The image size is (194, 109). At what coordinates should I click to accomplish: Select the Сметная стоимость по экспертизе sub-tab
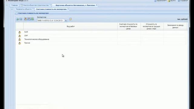(x=51, y=9)
